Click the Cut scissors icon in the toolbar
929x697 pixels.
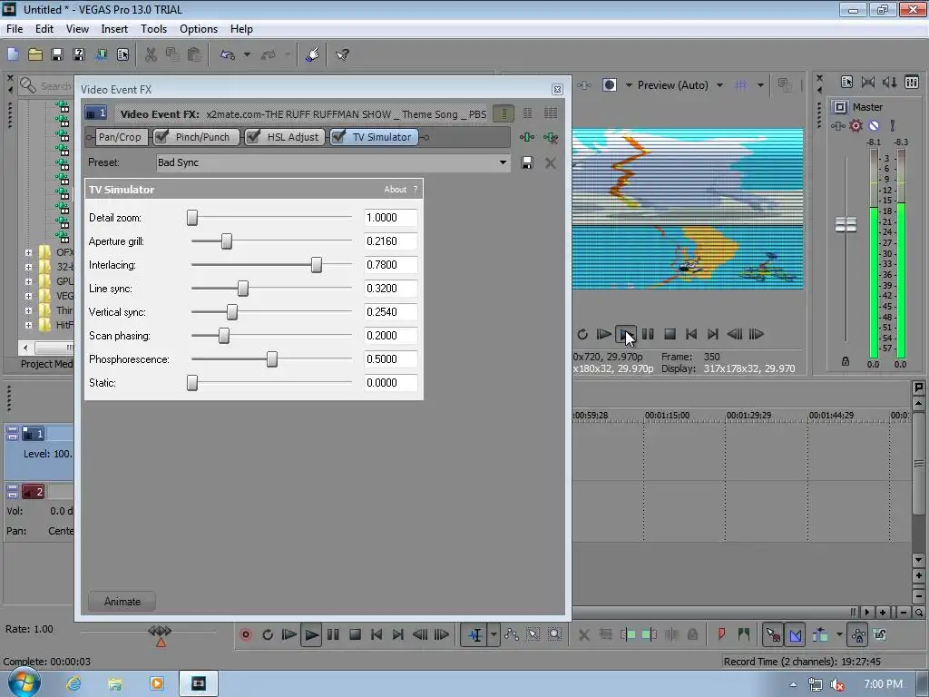tap(152, 54)
